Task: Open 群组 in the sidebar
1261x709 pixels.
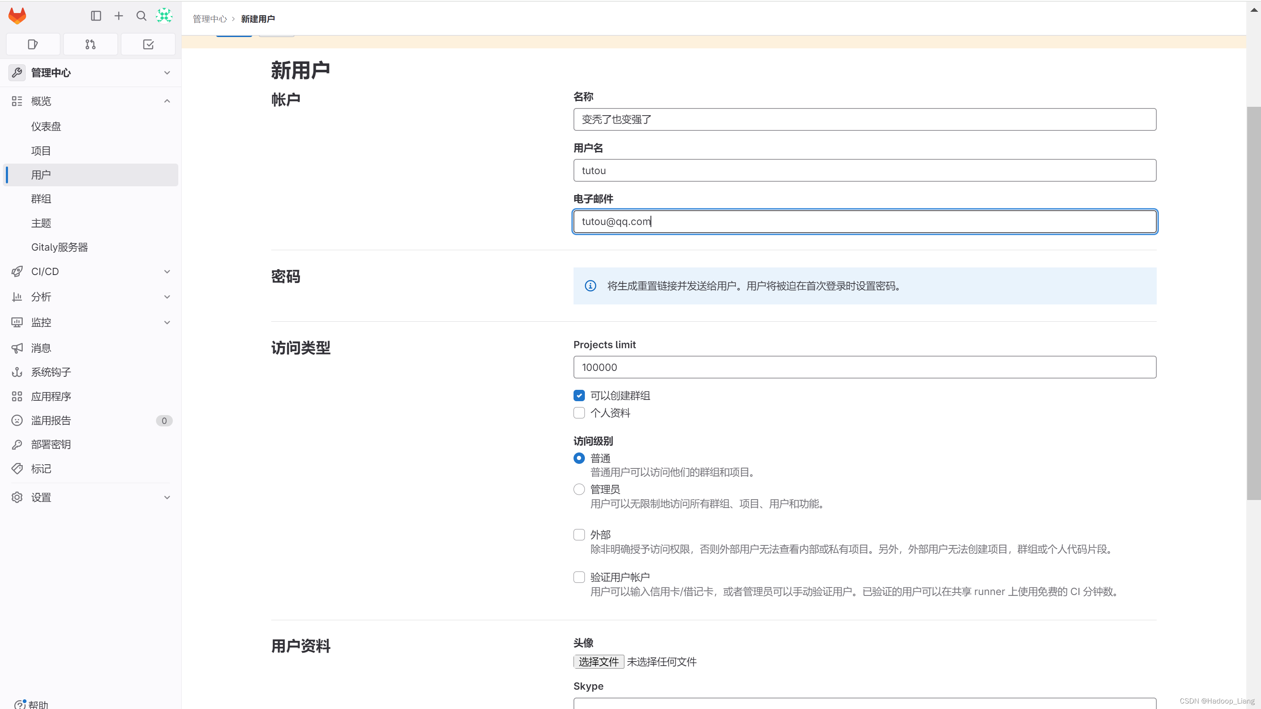Action: click(41, 199)
